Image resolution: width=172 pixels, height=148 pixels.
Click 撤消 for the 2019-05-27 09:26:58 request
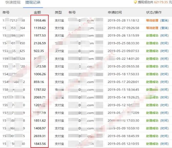tap(164, 28)
